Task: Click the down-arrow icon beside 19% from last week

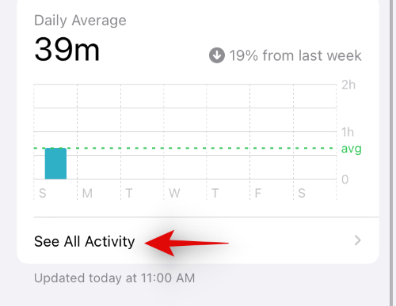Action: click(x=217, y=55)
